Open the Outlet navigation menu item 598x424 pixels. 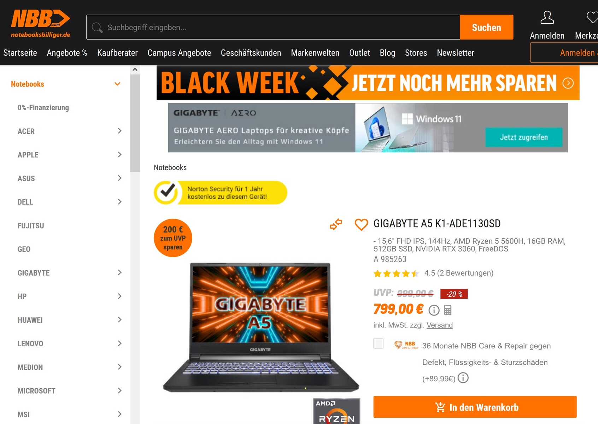pos(359,53)
